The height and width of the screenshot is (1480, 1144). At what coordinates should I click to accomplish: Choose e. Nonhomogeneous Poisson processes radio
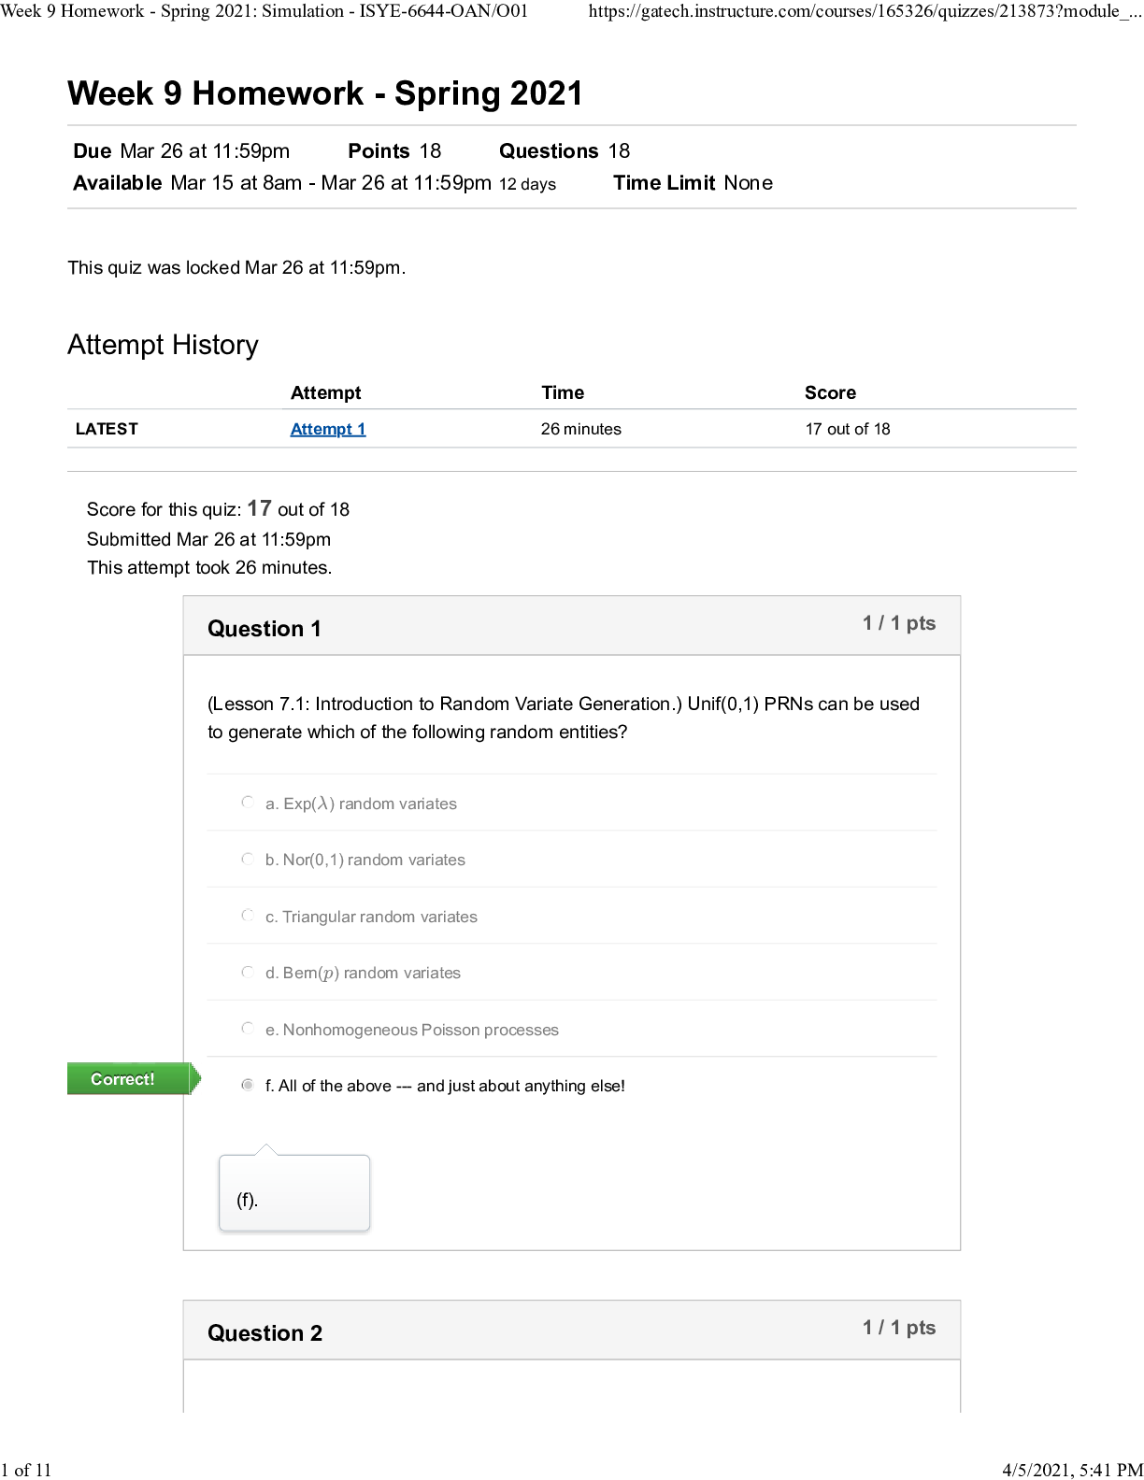(x=248, y=1029)
